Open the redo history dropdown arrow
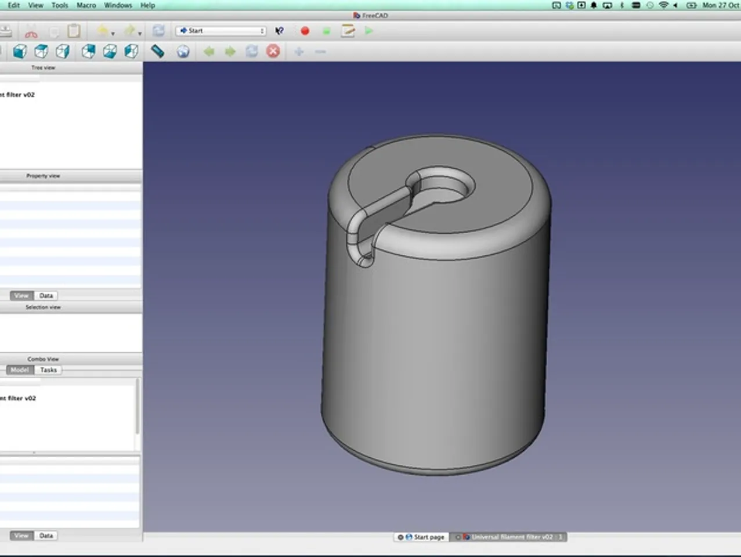Screen dimensions: 741x557 [141, 33]
